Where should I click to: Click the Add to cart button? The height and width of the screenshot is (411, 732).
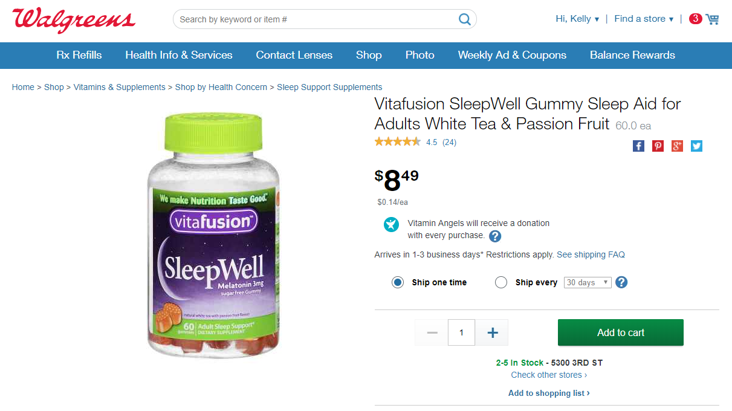click(x=620, y=332)
